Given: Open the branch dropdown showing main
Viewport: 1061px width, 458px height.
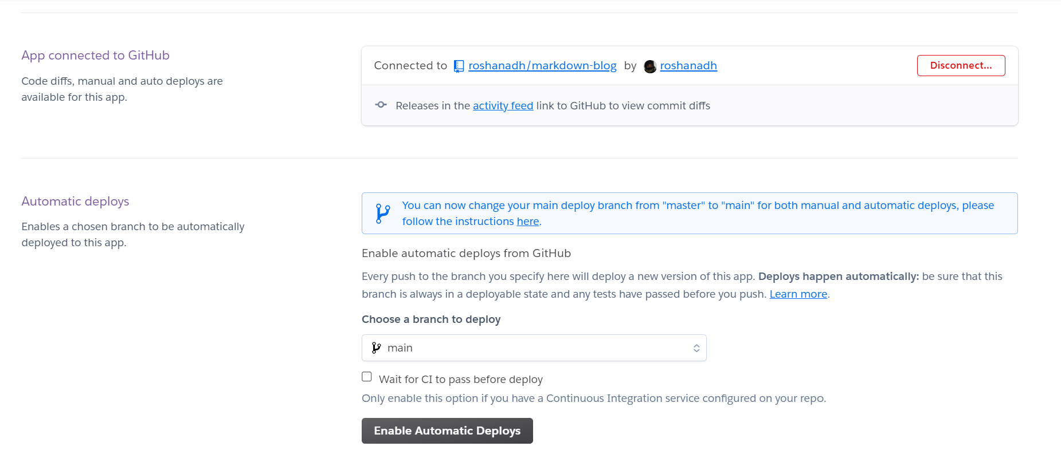Looking at the screenshot, I should (x=534, y=348).
